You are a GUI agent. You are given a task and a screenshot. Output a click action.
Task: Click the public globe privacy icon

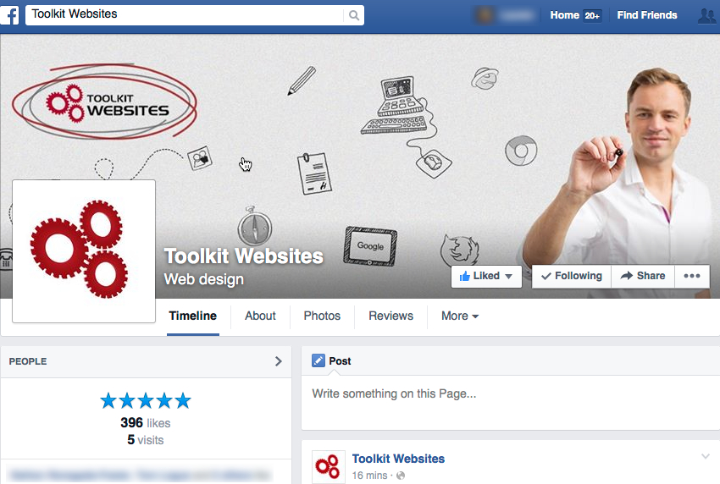[401, 476]
